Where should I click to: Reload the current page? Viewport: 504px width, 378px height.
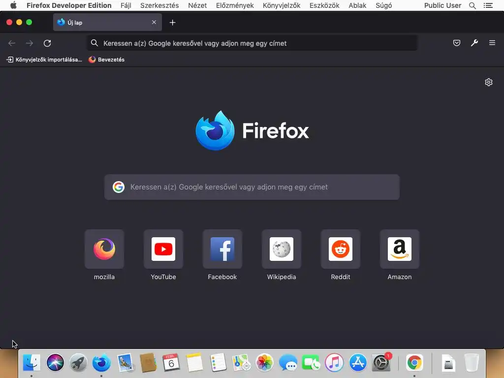(x=47, y=43)
